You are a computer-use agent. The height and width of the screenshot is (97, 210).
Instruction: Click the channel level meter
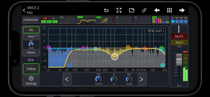[185, 66]
